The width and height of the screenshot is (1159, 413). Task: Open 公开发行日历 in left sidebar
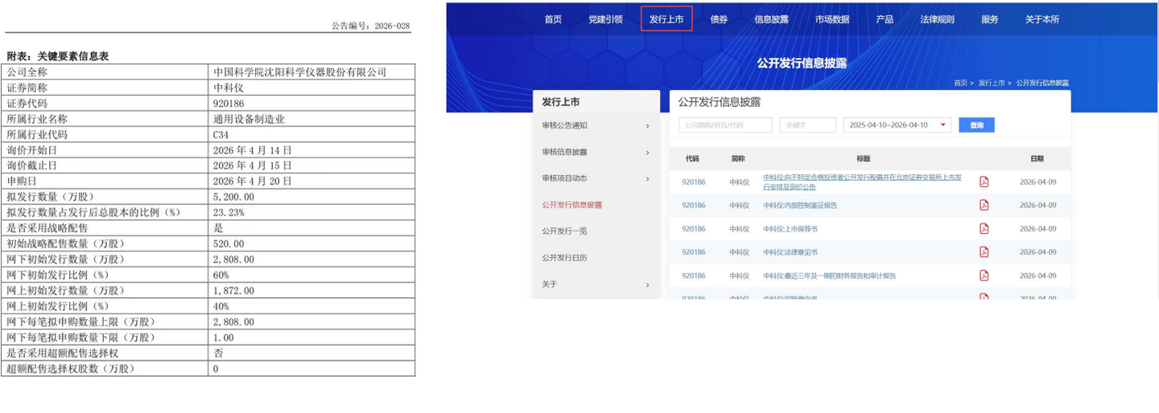point(564,258)
